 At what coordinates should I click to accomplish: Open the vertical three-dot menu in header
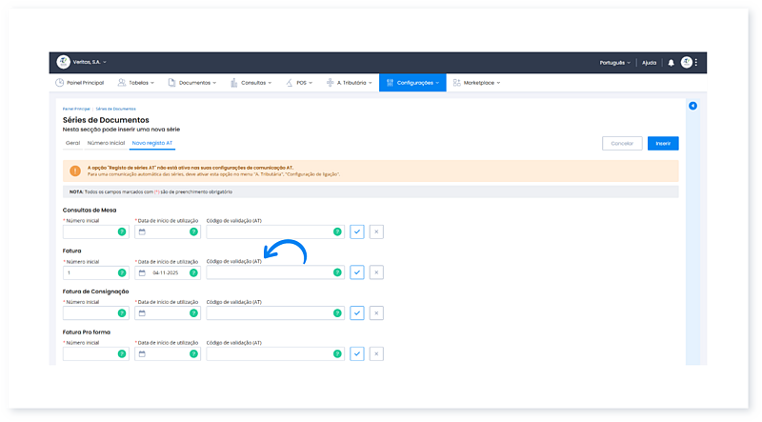point(696,63)
